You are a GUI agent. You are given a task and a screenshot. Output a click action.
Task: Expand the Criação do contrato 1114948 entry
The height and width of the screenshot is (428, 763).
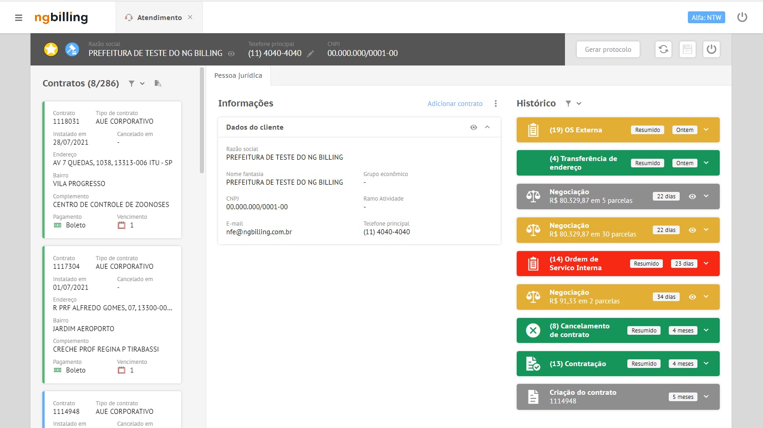click(x=706, y=397)
